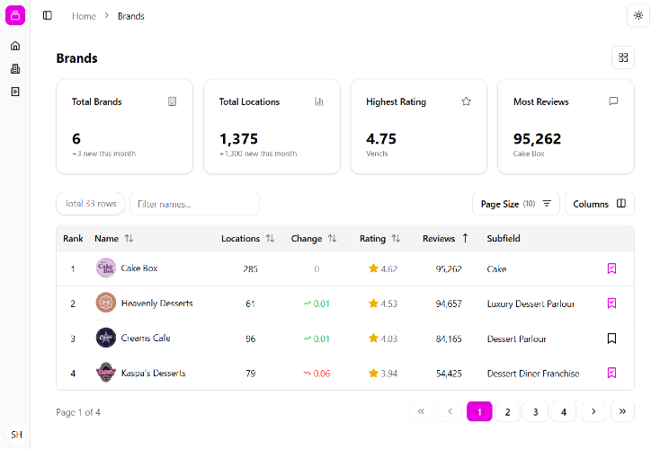Open the buildings icon in sidebar
This screenshot has width=660, height=449.
tap(15, 69)
